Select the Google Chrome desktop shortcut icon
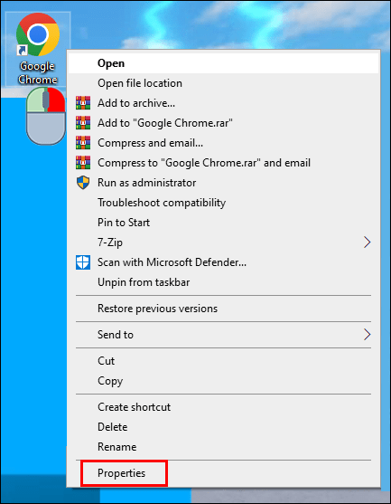The image size is (391, 504). 38,34
